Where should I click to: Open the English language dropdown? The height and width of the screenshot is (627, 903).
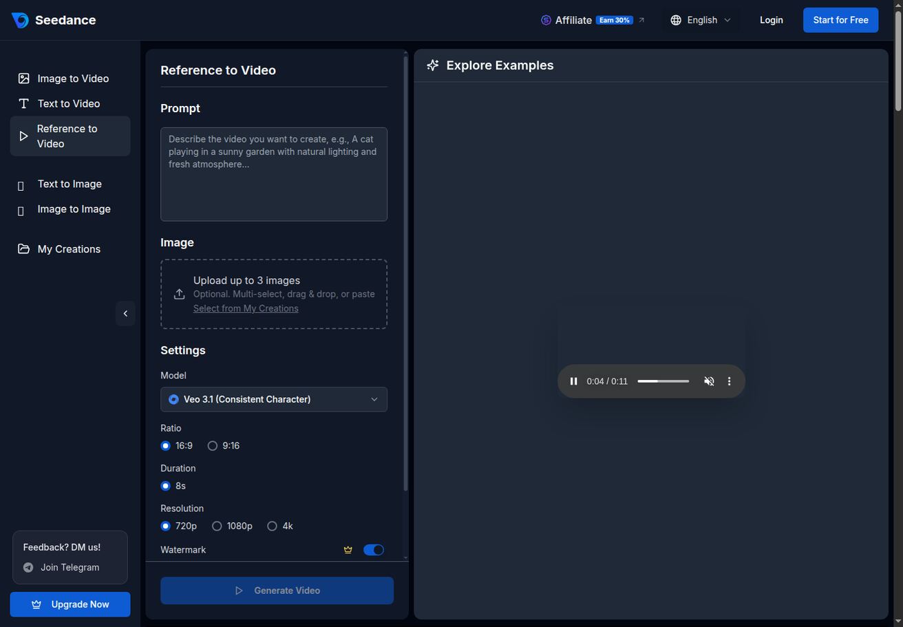pyautogui.click(x=701, y=20)
